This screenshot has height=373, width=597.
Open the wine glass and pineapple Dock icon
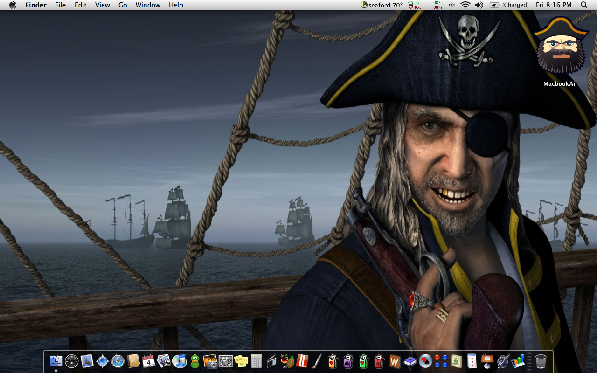[x=287, y=361]
